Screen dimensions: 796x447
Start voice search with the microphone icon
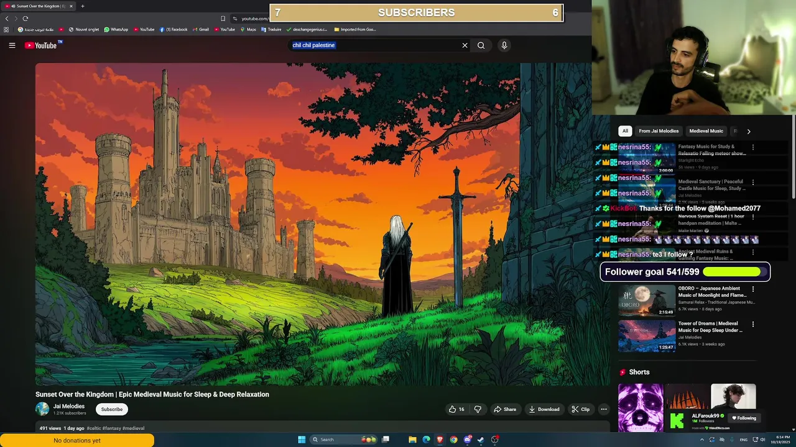pyautogui.click(x=504, y=45)
